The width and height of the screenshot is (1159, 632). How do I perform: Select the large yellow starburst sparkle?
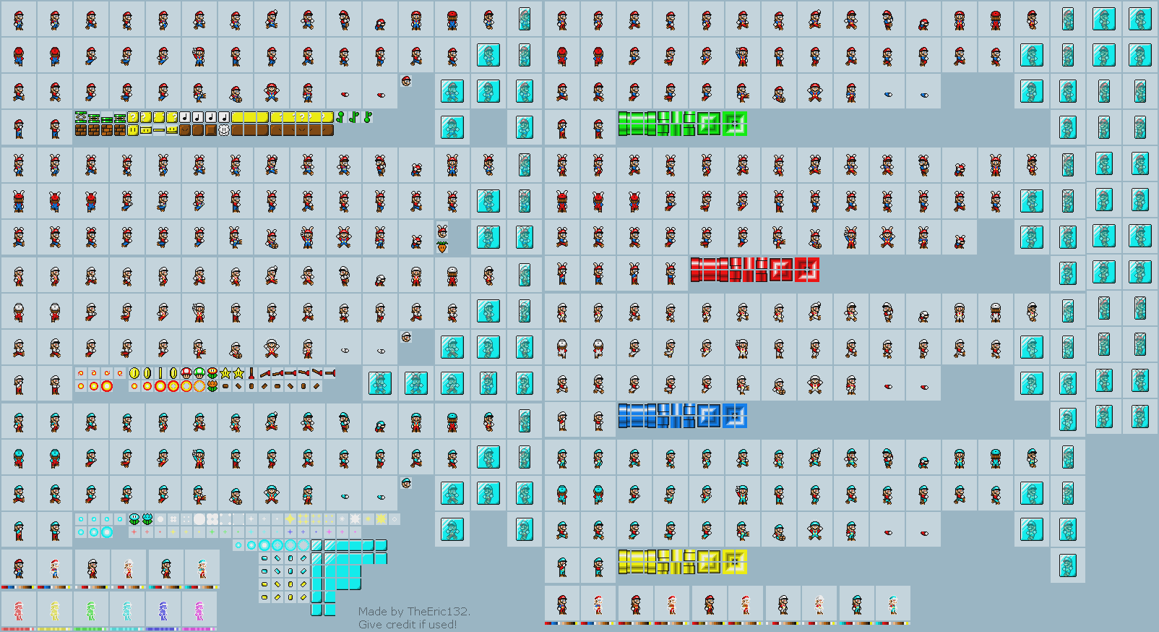coord(381,518)
